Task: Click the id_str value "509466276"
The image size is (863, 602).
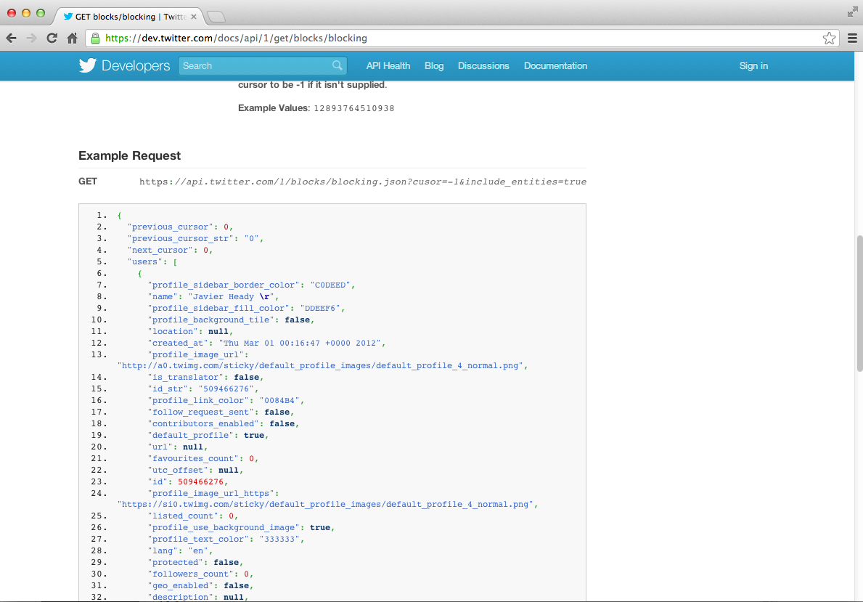Action: tap(226, 389)
